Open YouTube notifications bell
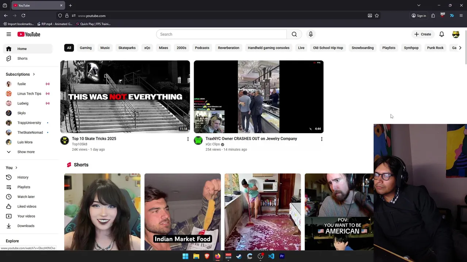 coord(441,34)
